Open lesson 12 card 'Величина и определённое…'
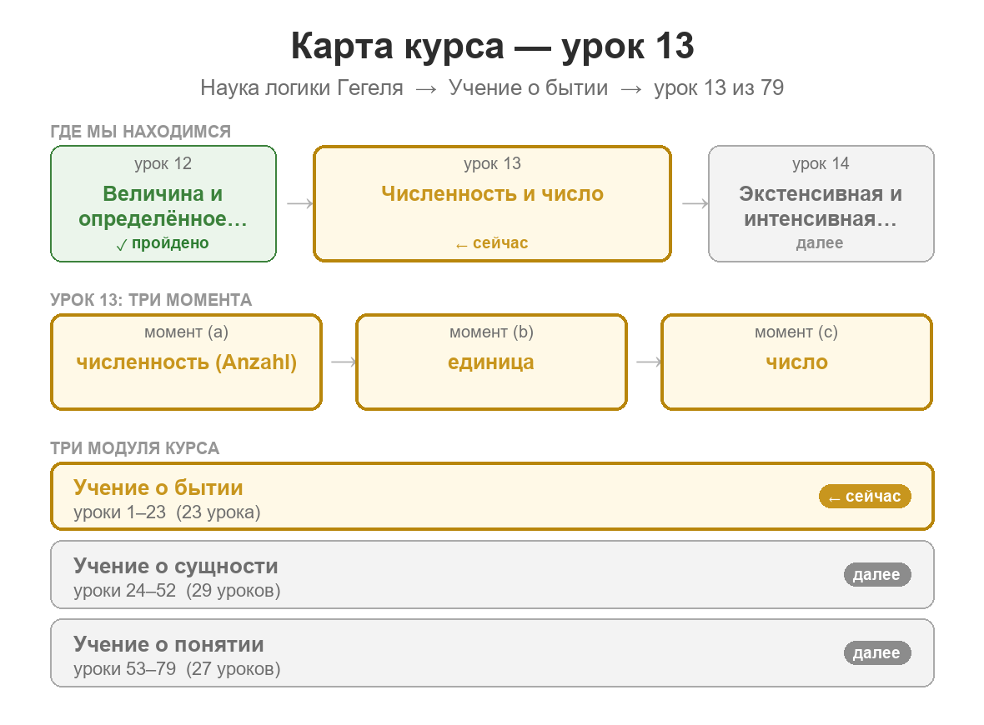984x725 pixels. 163,204
